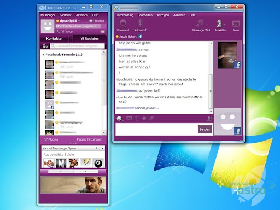Open the Aktivitäten dropdown arrow

coord(224,24)
